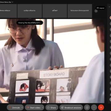Open the Layout options button

101,8
